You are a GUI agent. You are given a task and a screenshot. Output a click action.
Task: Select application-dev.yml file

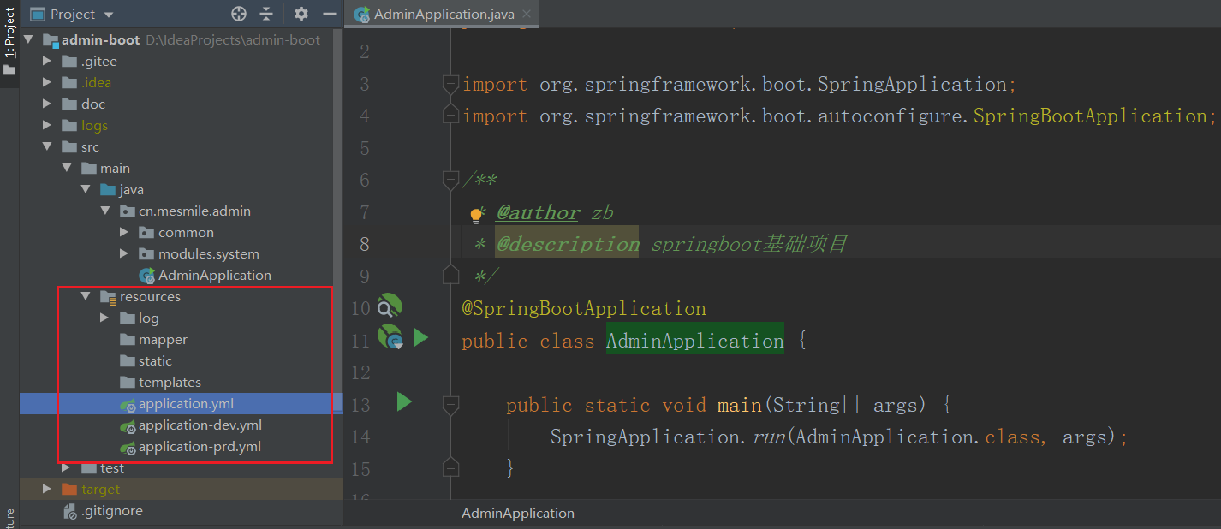200,425
